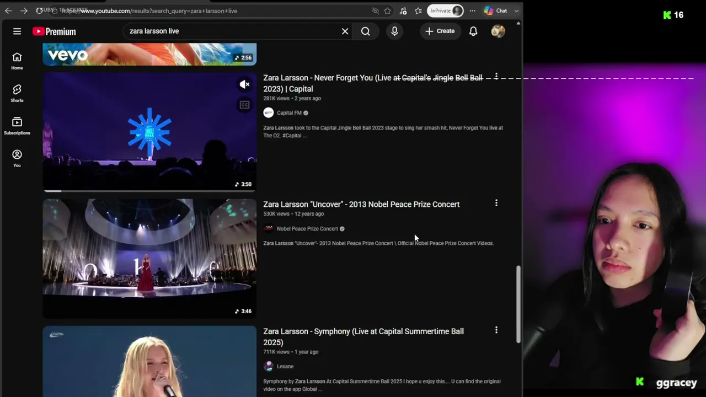The width and height of the screenshot is (706, 397).
Task: Open the Never Forget You video title
Action: tap(373, 83)
